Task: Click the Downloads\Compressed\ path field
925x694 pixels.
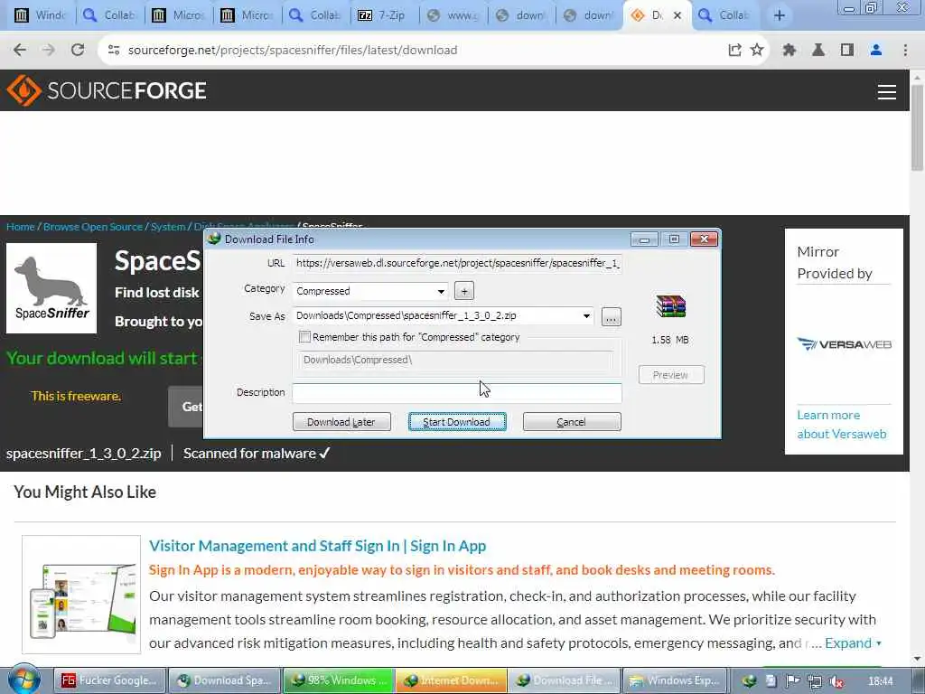Action: coord(456,360)
